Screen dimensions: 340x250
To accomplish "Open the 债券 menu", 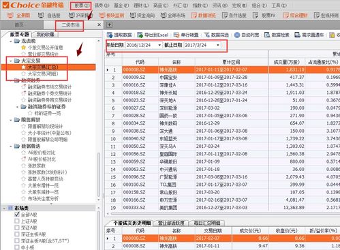I will [102, 5].
